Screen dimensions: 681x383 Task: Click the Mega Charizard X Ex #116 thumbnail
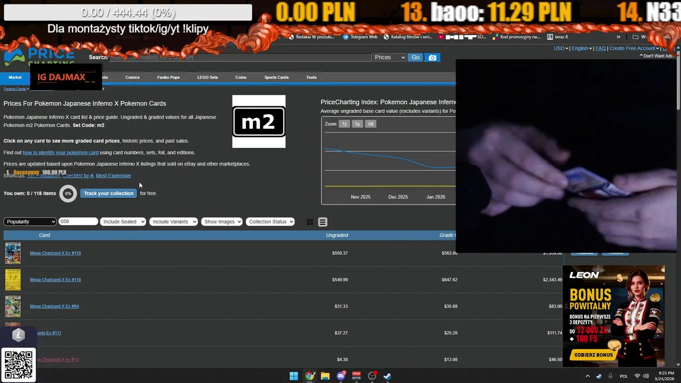pyautogui.click(x=13, y=280)
